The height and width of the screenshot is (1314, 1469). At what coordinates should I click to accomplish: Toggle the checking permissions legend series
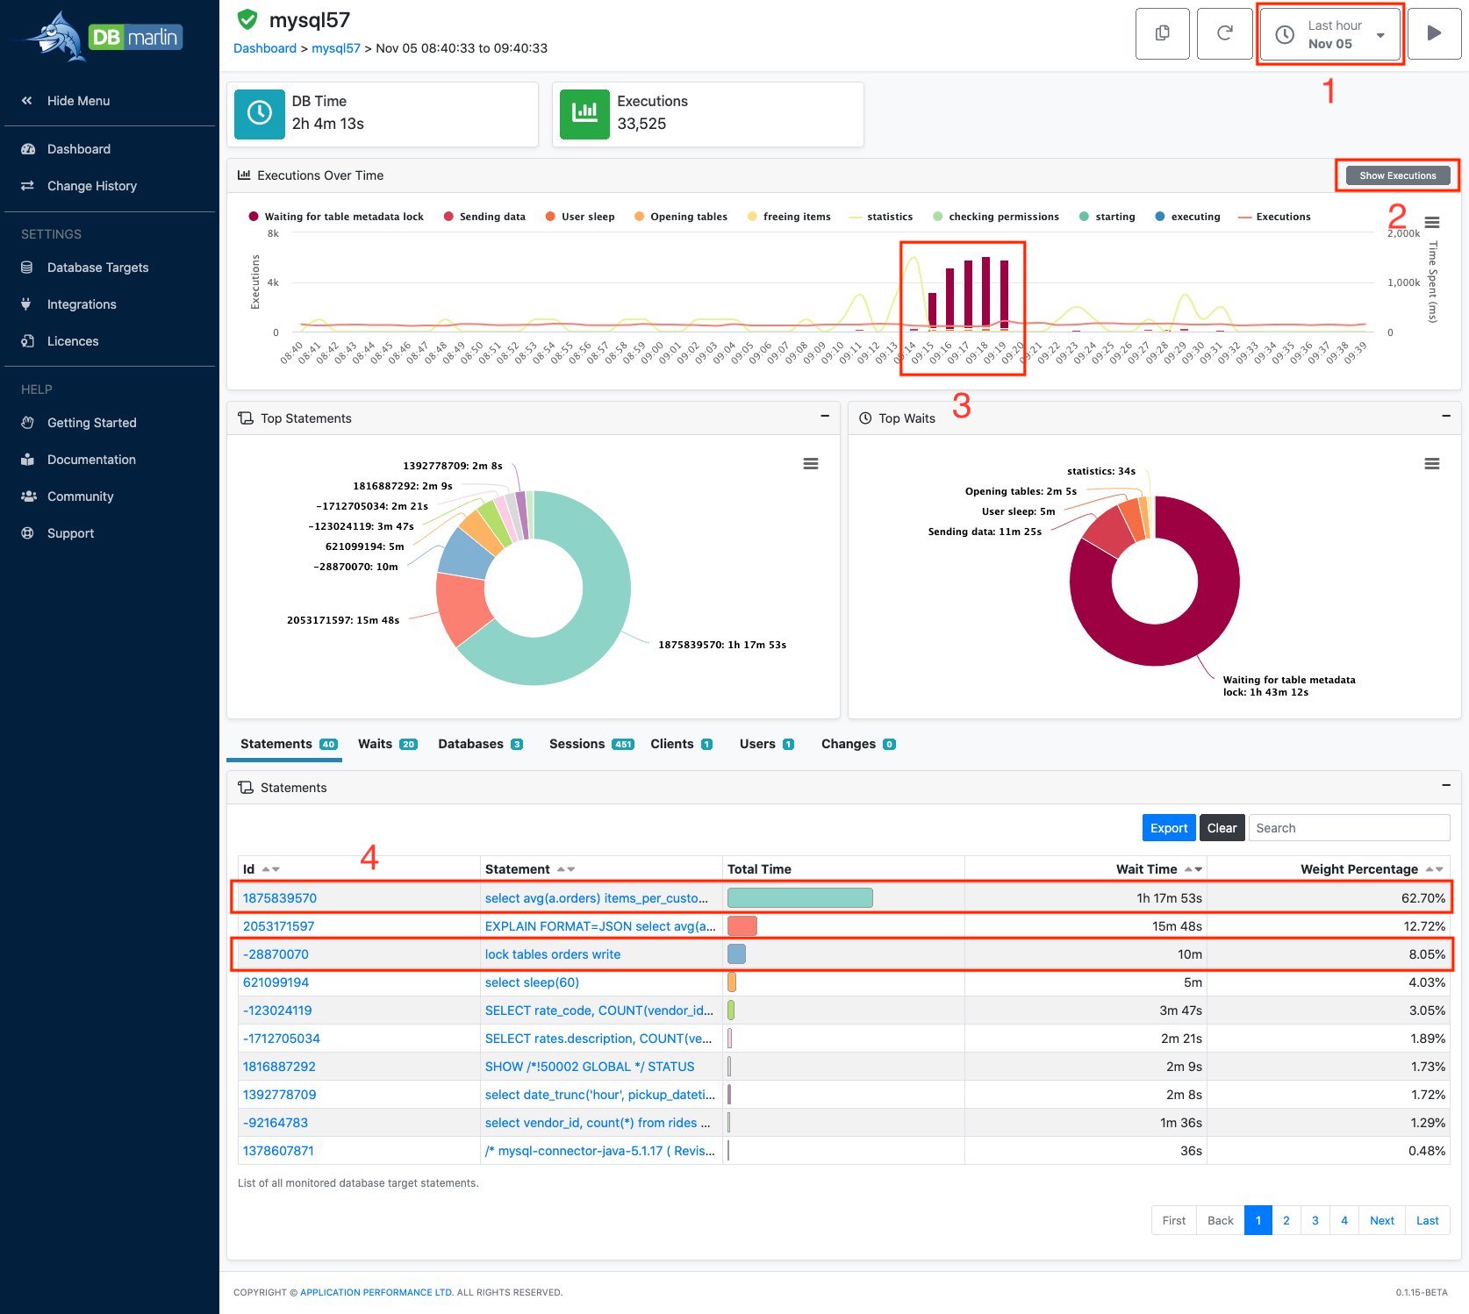(x=996, y=217)
